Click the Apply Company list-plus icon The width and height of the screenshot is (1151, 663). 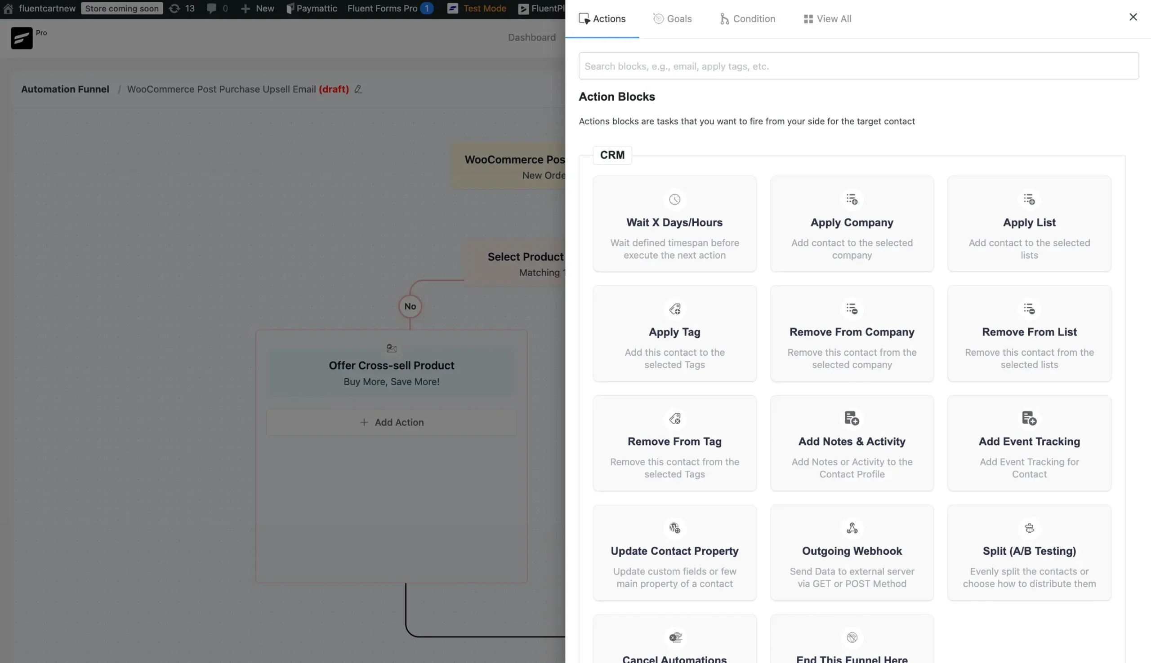point(852,199)
